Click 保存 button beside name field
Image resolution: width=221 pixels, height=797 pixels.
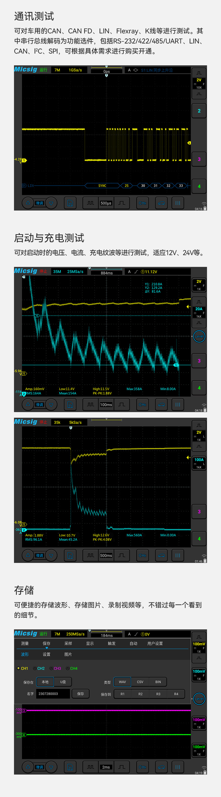[81, 694]
